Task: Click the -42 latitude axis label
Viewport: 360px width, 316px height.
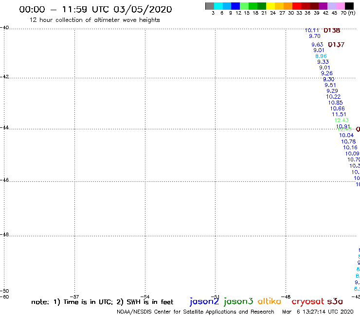Action: 4,76
